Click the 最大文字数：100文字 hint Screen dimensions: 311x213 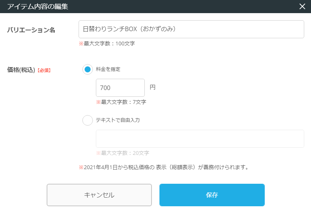point(107,43)
